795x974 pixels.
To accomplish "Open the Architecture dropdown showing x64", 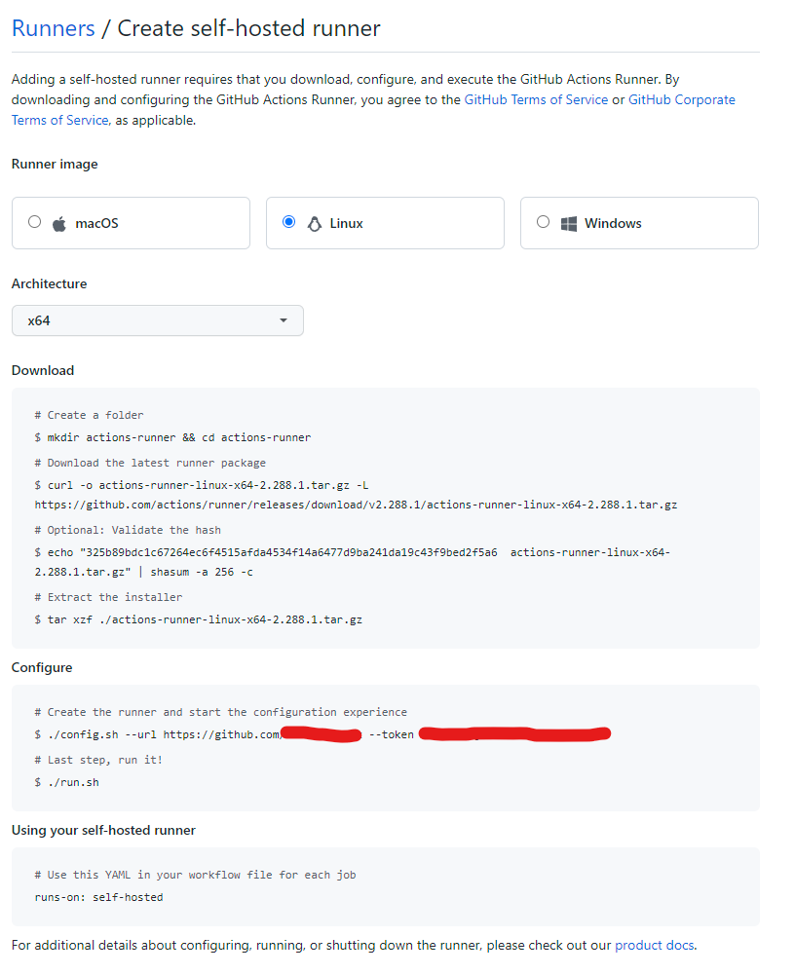I will (157, 320).
